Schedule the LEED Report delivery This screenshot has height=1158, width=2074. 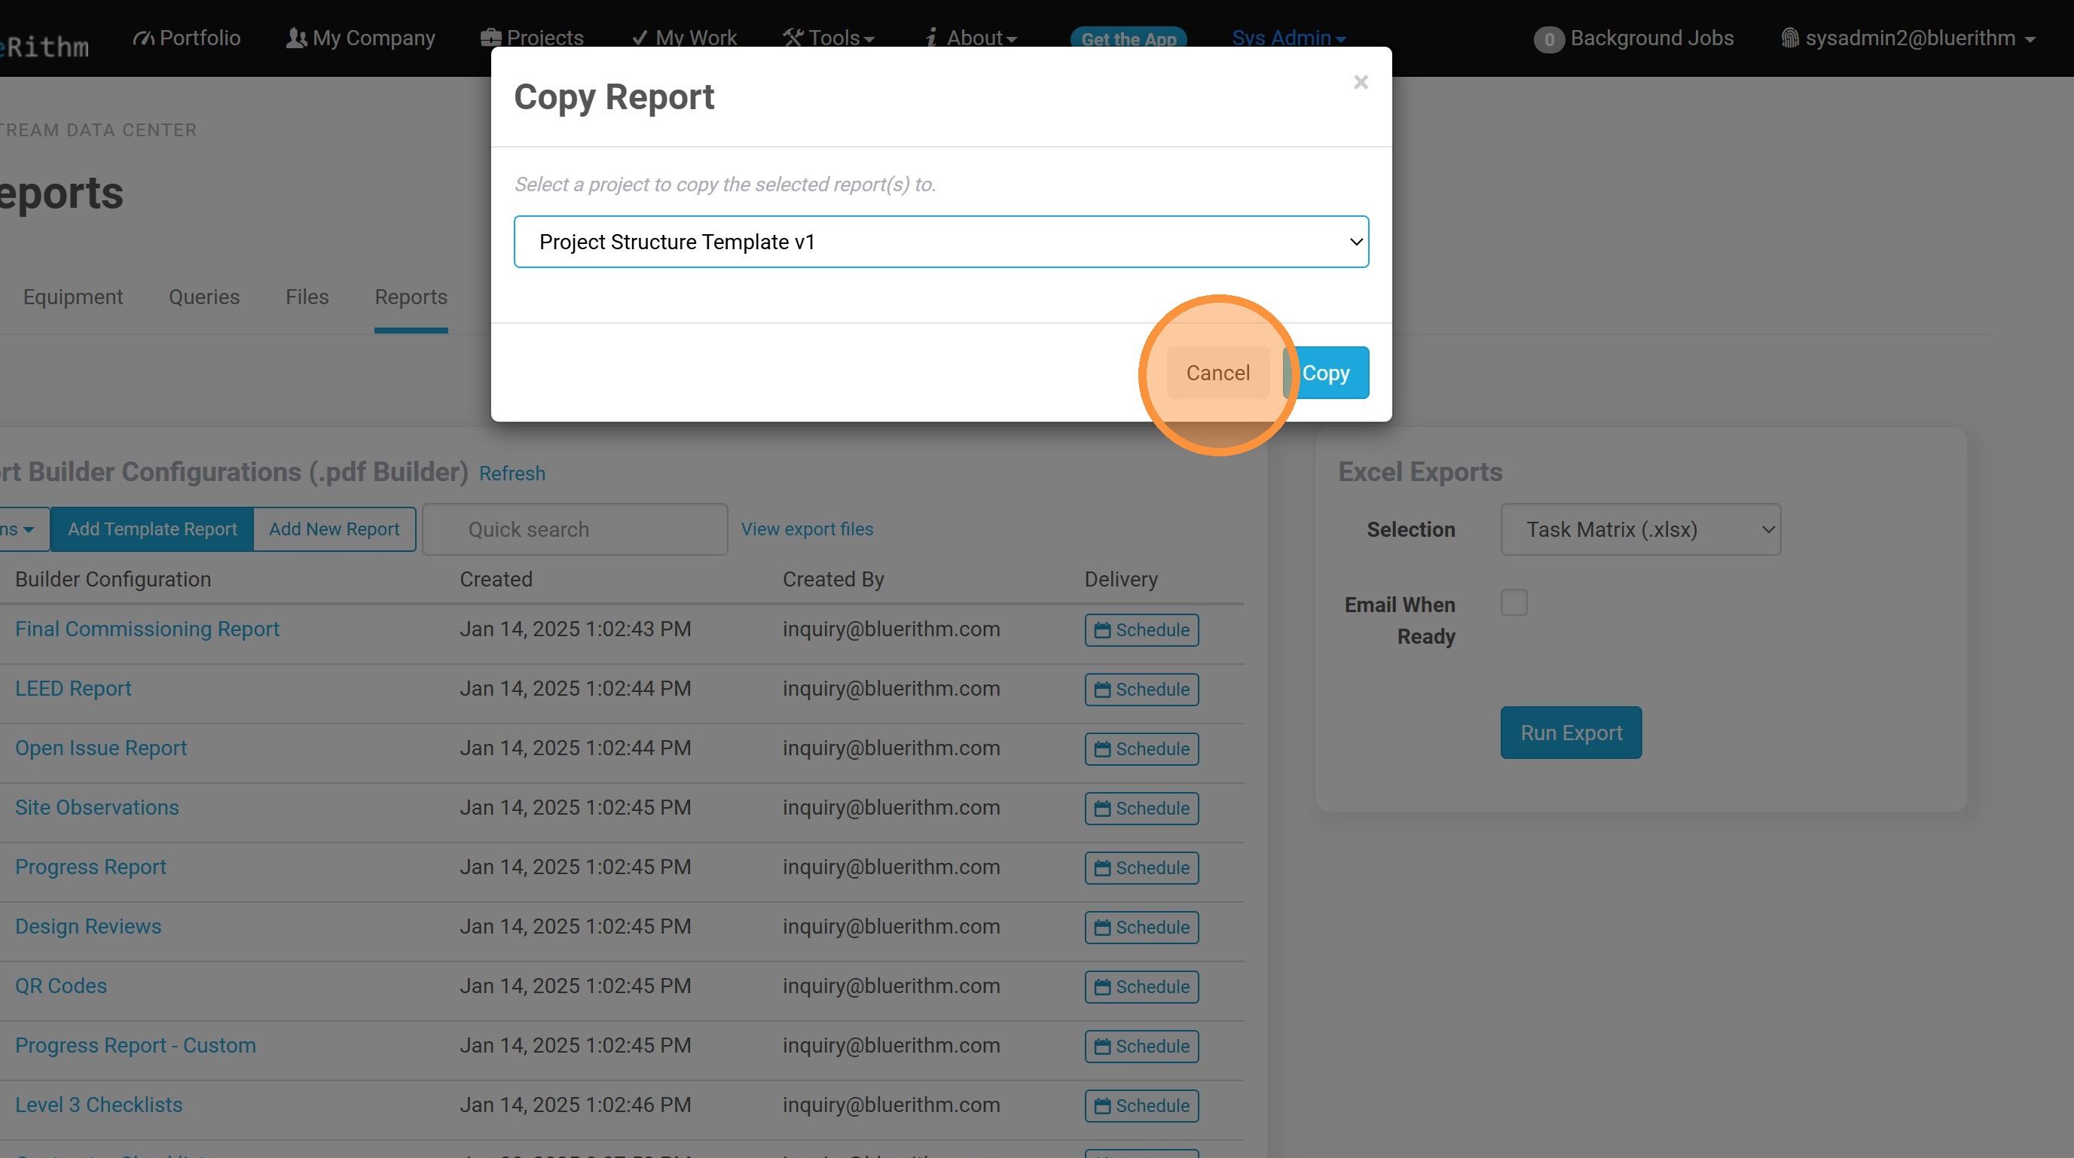(x=1141, y=690)
